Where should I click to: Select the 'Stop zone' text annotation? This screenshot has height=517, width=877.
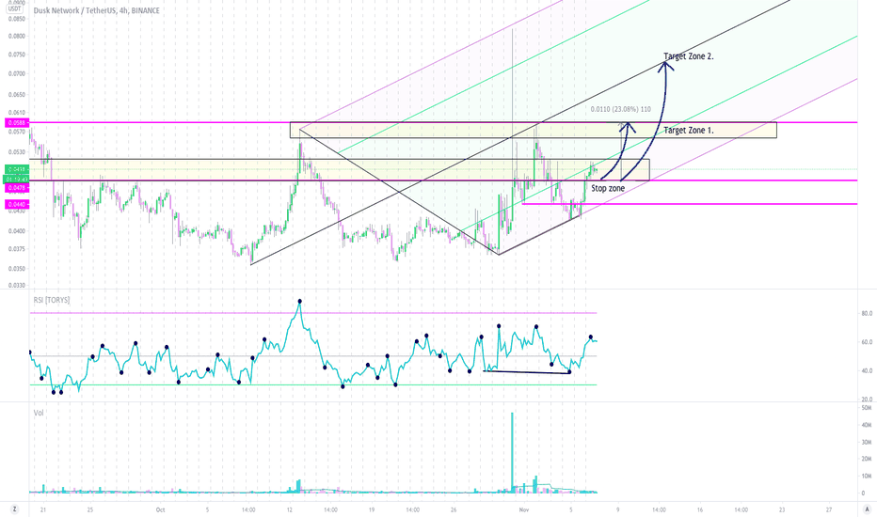[608, 188]
